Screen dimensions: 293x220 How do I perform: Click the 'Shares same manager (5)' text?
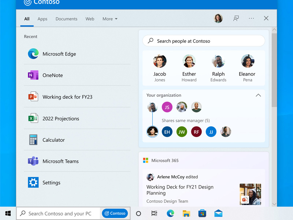(186, 121)
